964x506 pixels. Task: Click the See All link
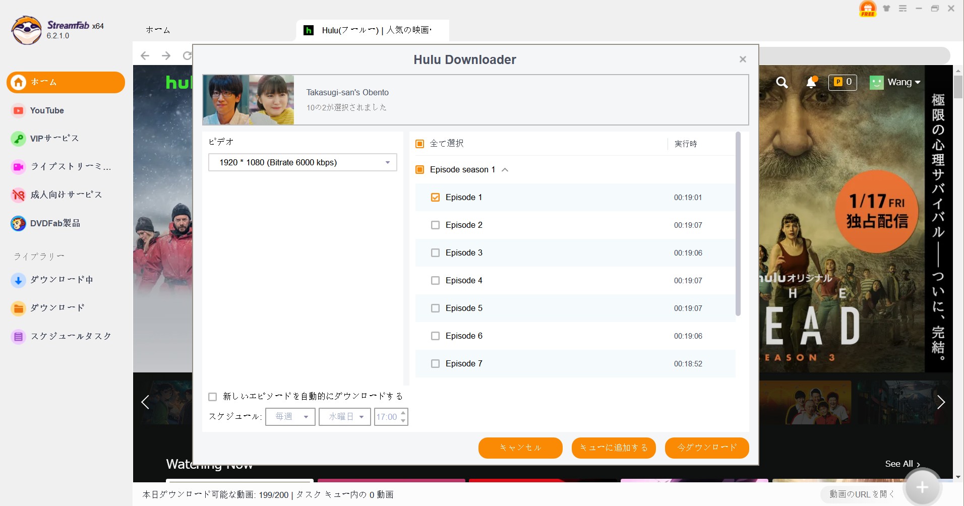(x=902, y=464)
